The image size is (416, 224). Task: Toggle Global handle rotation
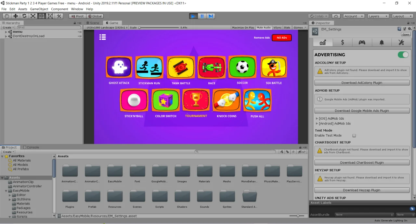tap(95, 16)
